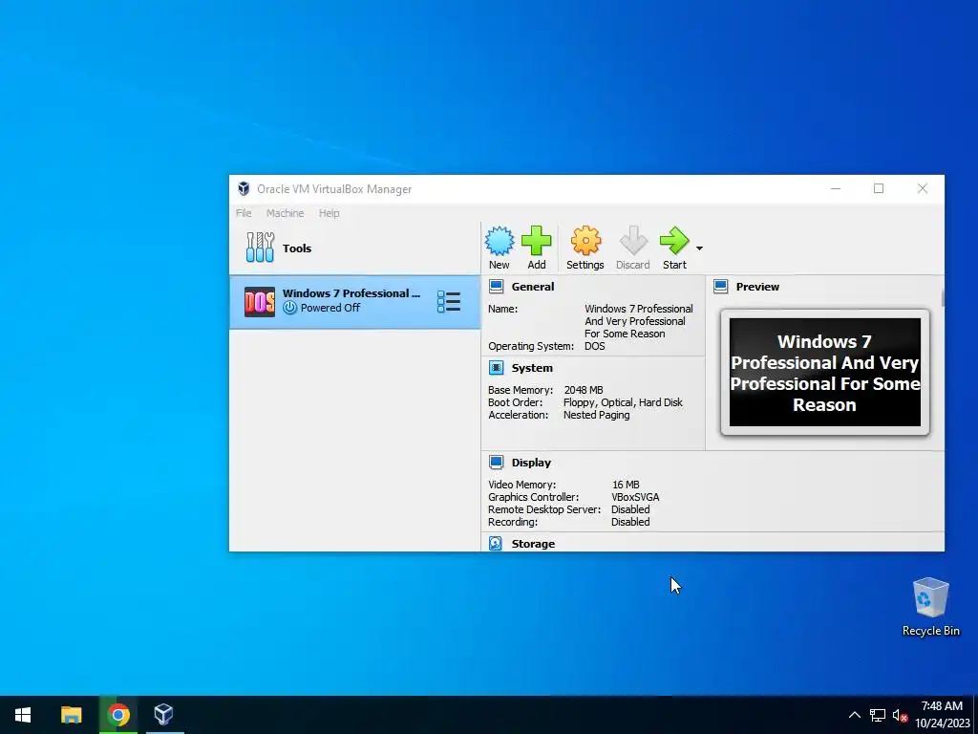Click the Recording Disabled value

630,523
